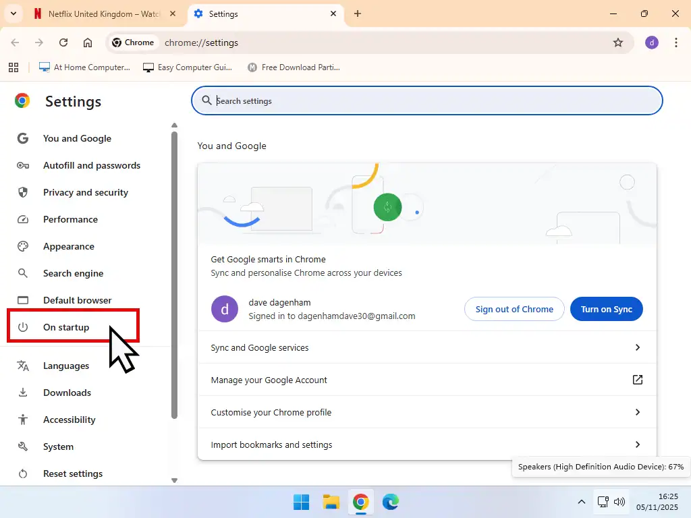691x518 pixels.
Task: Click the System wrench icon
Action: click(x=23, y=447)
